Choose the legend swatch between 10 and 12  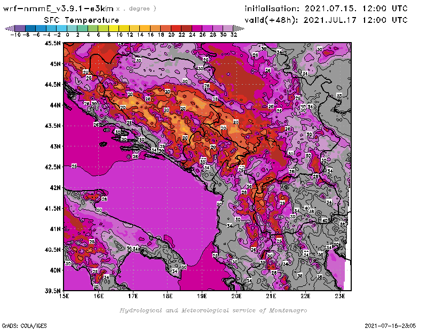coord(124,28)
